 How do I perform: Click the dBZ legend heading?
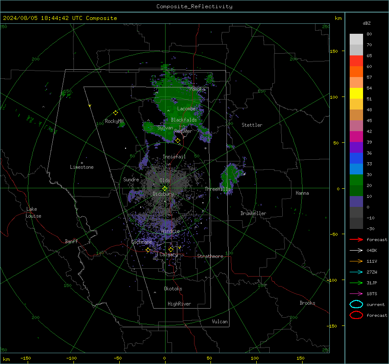pos(367,23)
